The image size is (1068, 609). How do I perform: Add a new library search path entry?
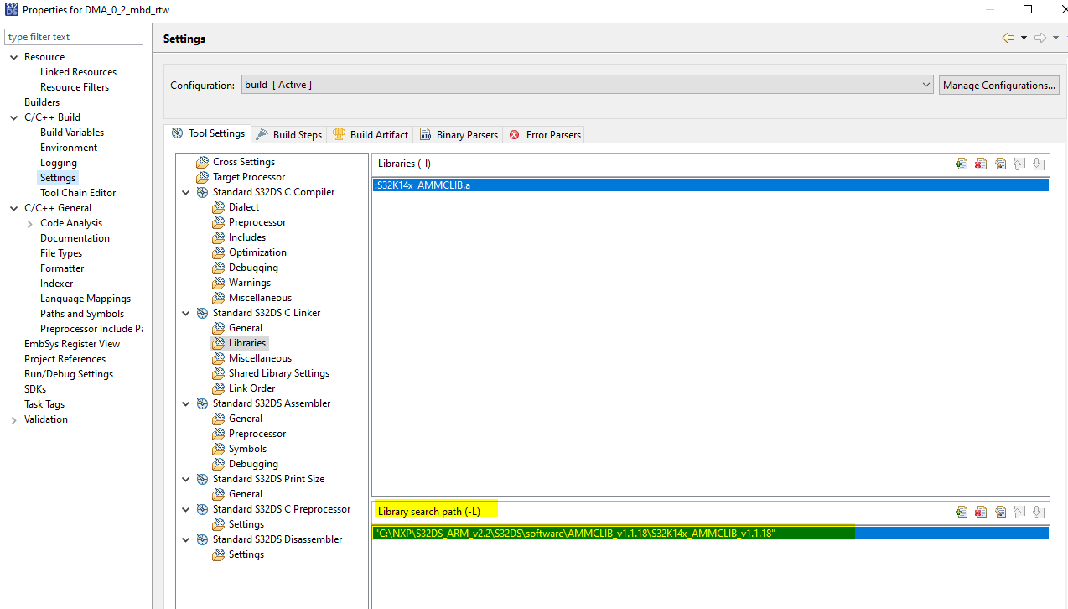click(x=962, y=511)
